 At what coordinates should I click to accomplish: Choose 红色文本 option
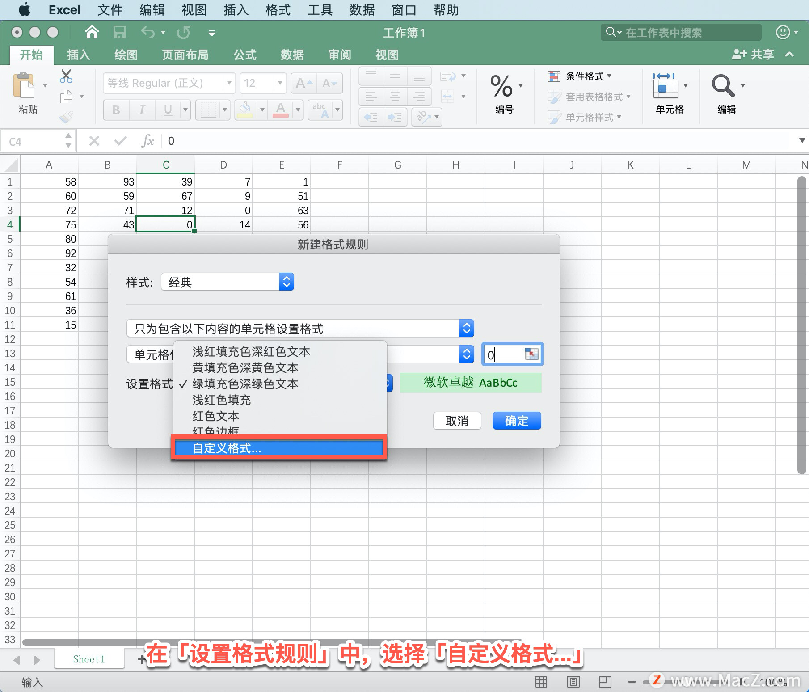216,416
